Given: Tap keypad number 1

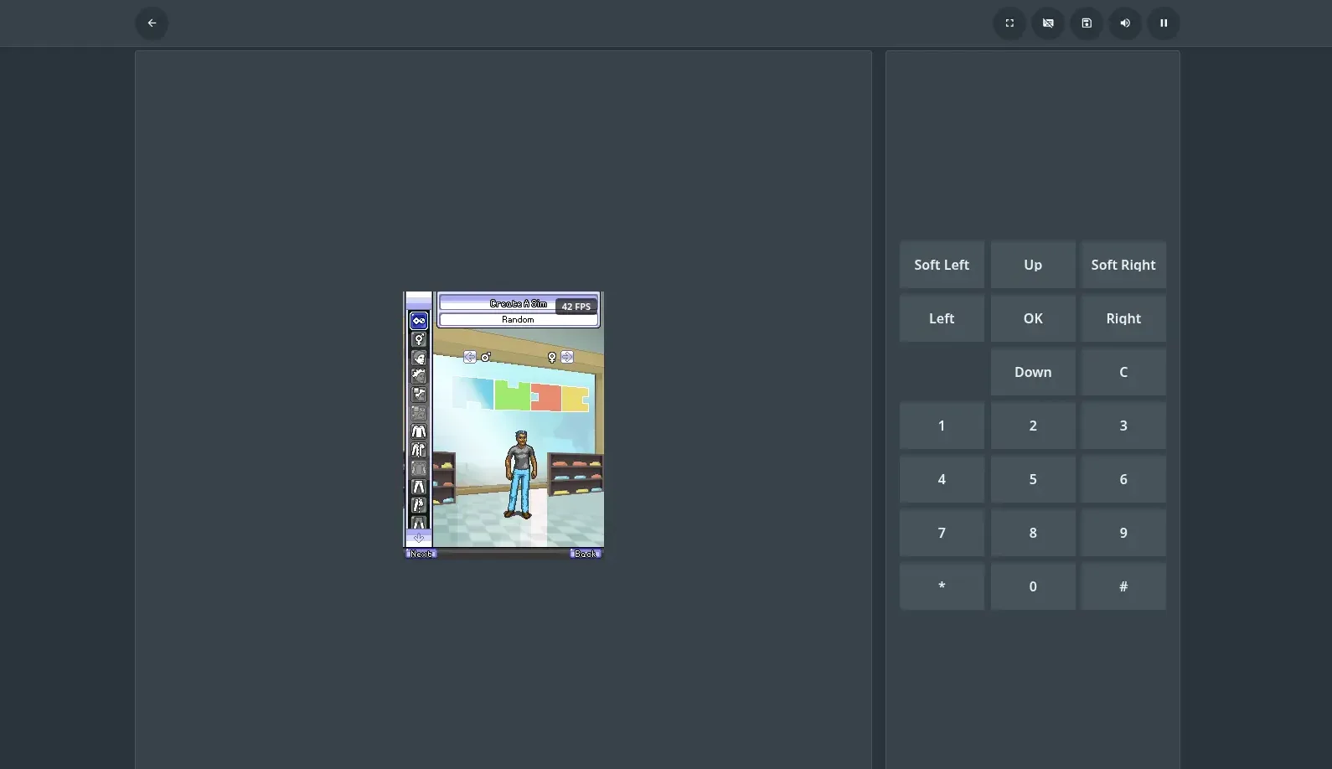Looking at the screenshot, I should (x=942, y=426).
